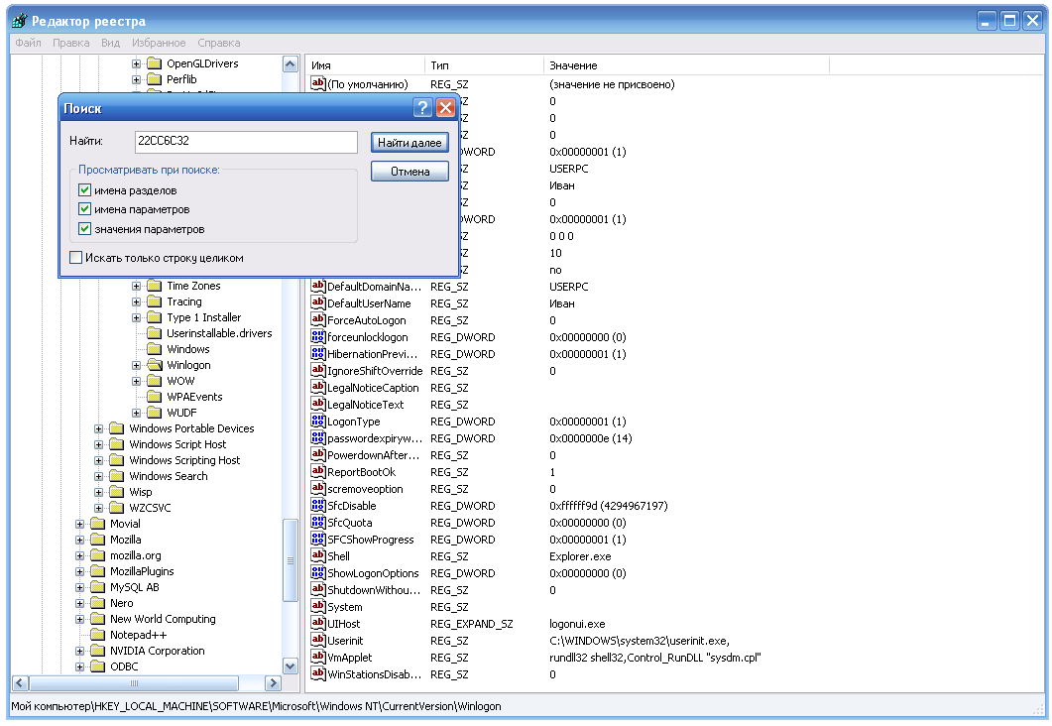
Task: Expand the Windows Search tree node
Action: point(99,476)
